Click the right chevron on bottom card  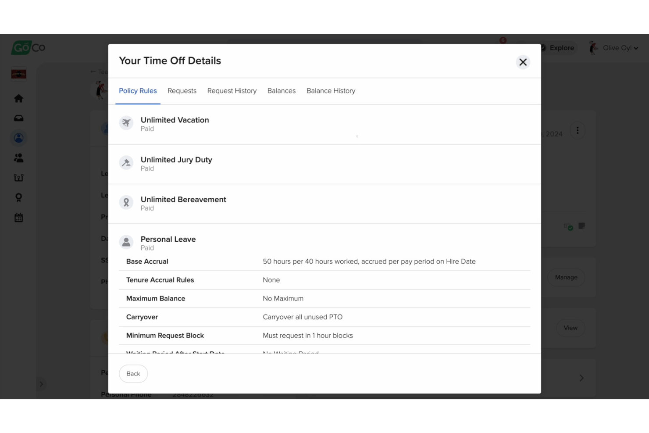point(581,378)
